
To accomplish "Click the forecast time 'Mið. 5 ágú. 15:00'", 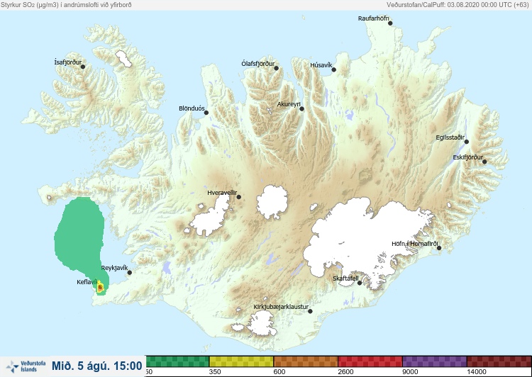I will [x=97, y=366].
